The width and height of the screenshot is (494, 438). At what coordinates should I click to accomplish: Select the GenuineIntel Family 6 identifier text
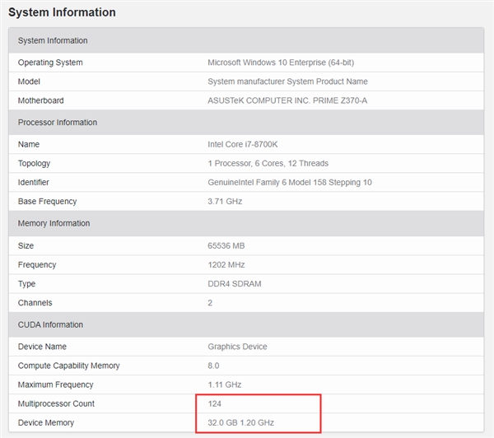pyautogui.click(x=290, y=182)
